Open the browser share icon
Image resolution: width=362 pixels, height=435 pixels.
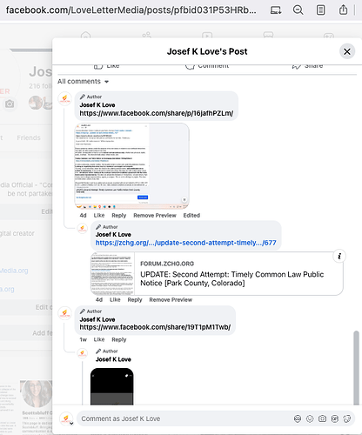click(343, 10)
